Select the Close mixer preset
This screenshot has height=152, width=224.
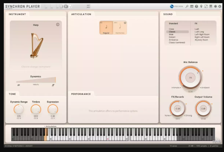pos(171,29)
